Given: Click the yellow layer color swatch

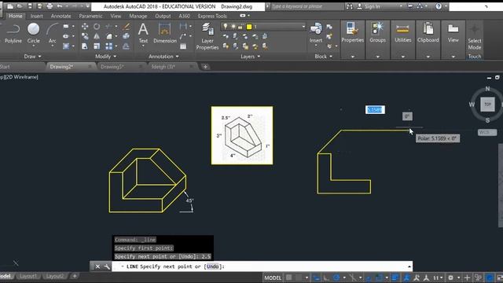Looking at the screenshot, I should tap(249, 27).
